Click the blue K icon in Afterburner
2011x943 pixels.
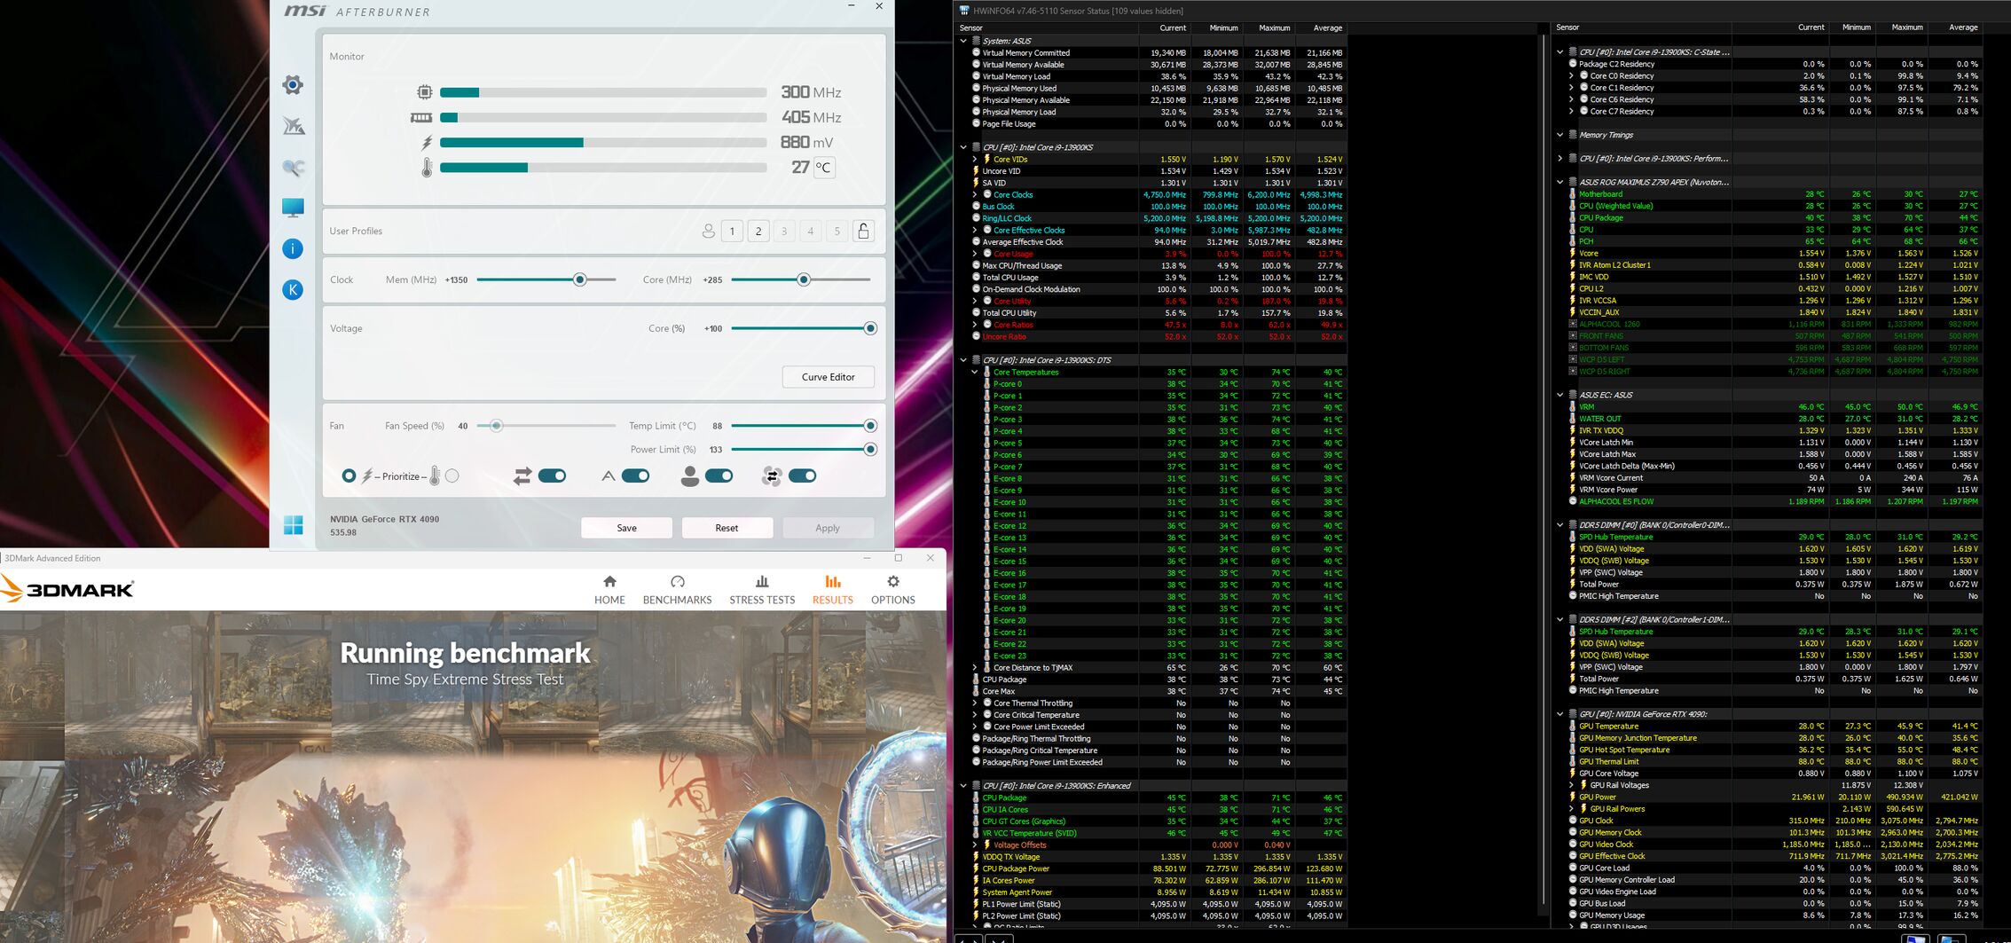[293, 290]
